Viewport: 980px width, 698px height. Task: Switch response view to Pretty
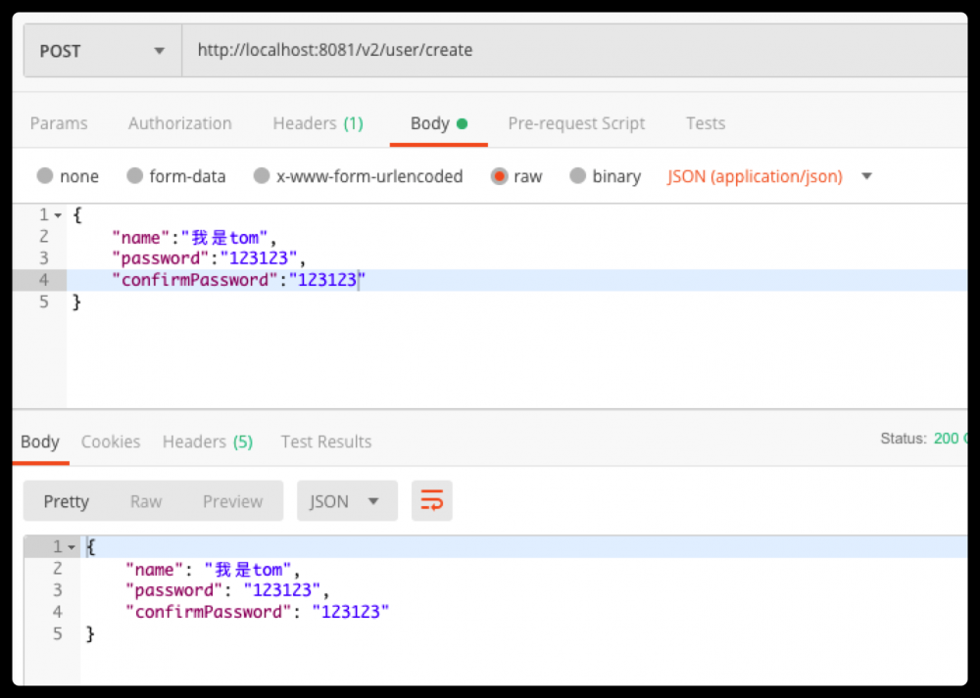tap(67, 501)
